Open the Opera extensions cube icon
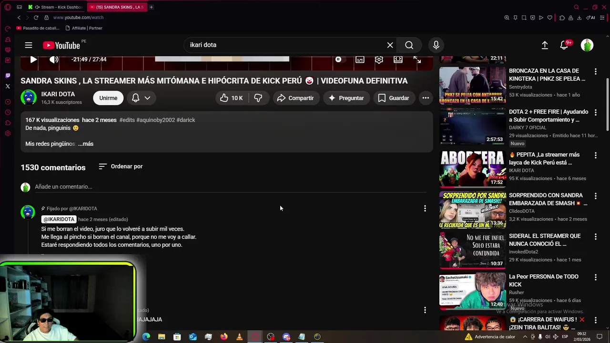This screenshot has height=343, width=610. point(562,18)
